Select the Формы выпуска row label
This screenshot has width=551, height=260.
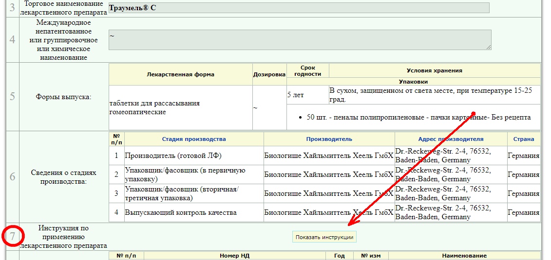coord(63,97)
